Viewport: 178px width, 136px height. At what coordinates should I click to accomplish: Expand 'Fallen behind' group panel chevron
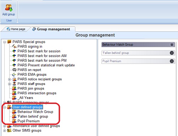(x=172, y=53)
